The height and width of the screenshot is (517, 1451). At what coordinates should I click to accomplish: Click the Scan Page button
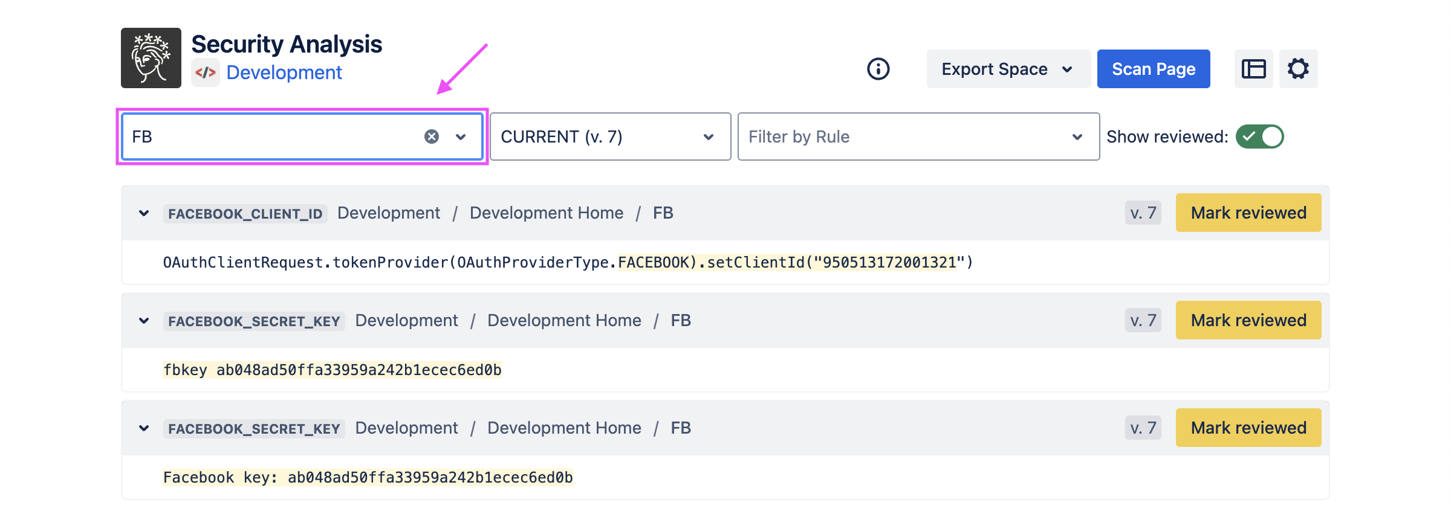tap(1153, 69)
